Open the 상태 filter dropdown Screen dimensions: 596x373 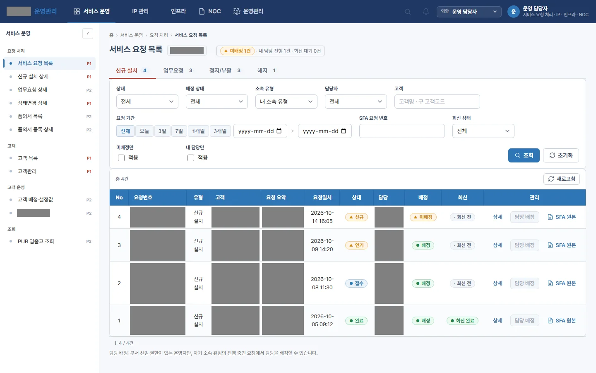147,102
